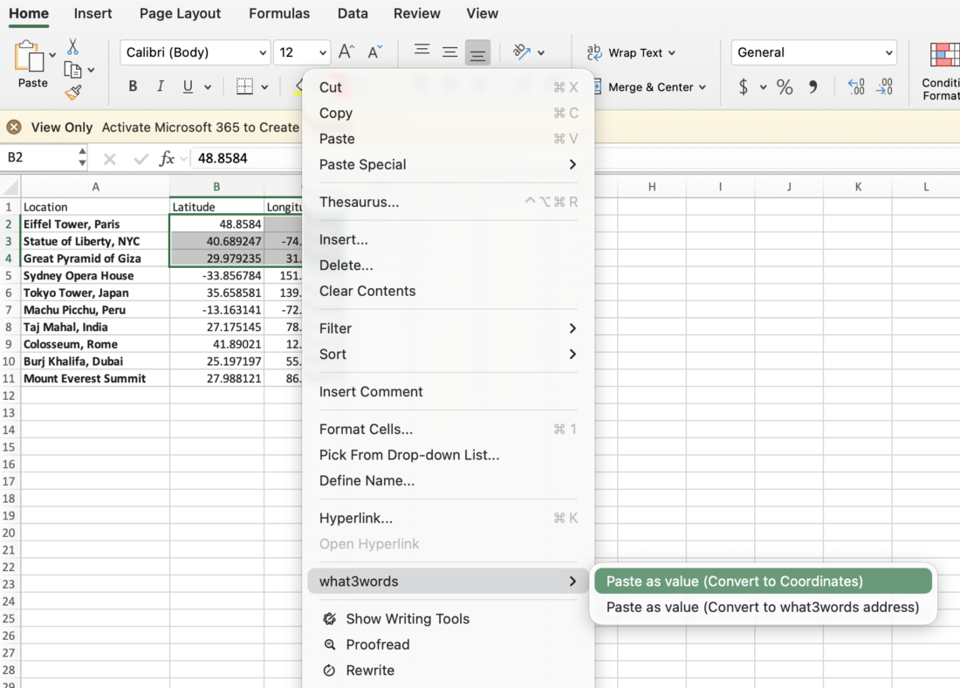Click the Format Painter brush icon

[73, 92]
